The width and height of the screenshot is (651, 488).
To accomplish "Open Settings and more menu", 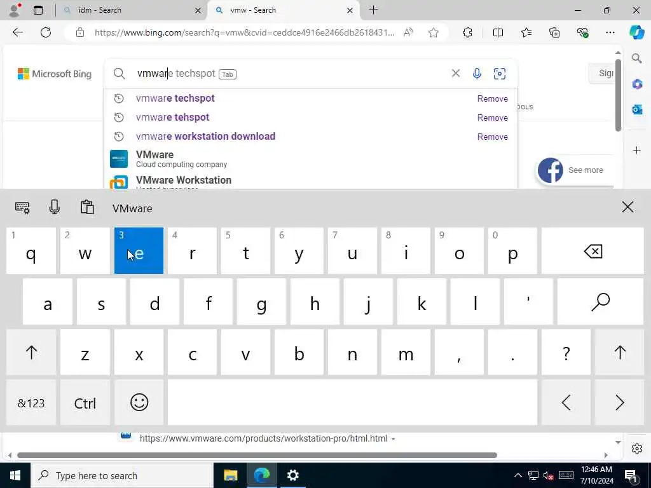I will tap(610, 32).
